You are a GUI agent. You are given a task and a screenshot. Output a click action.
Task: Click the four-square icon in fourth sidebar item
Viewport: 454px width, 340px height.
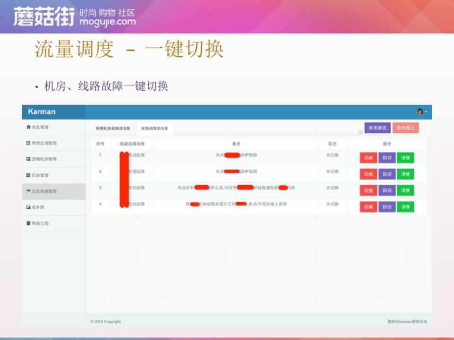coord(28,175)
